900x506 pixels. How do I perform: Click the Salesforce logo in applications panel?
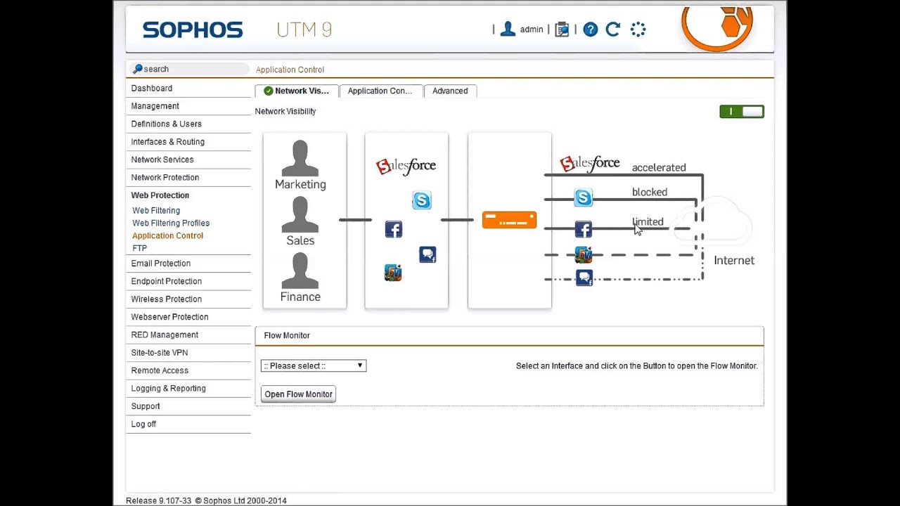coord(406,166)
